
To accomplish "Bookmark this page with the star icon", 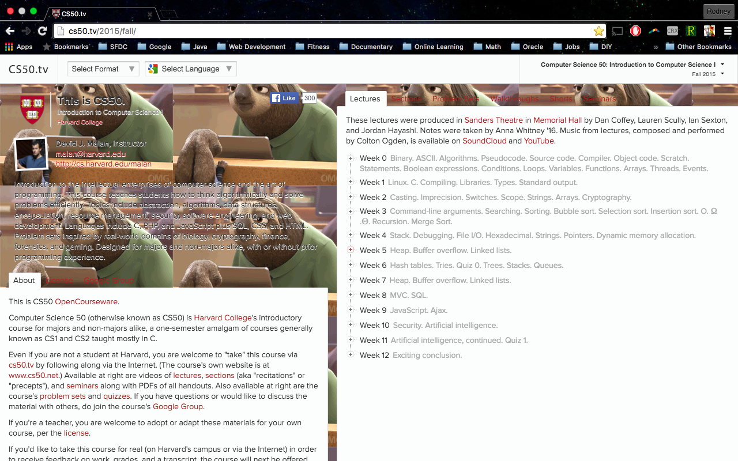I will (x=598, y=31).
